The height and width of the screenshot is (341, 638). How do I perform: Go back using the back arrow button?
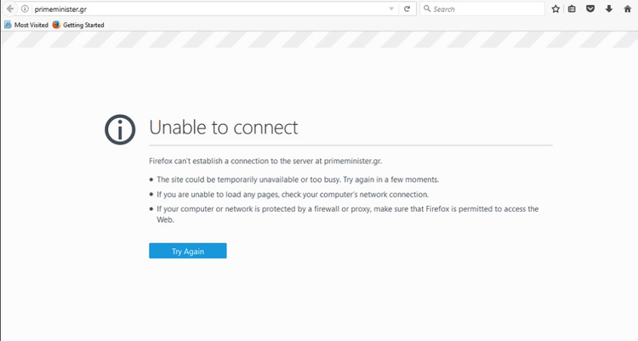[9, 9]
